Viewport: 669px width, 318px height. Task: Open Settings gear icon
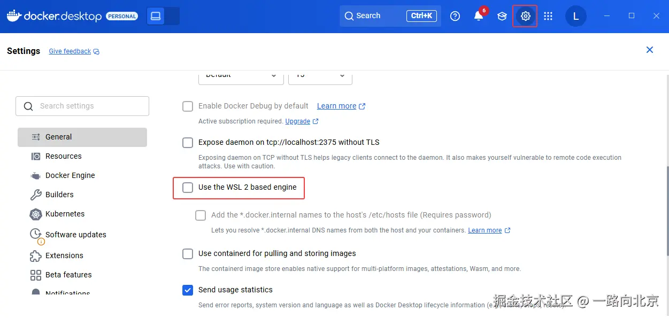pos(525,16)
